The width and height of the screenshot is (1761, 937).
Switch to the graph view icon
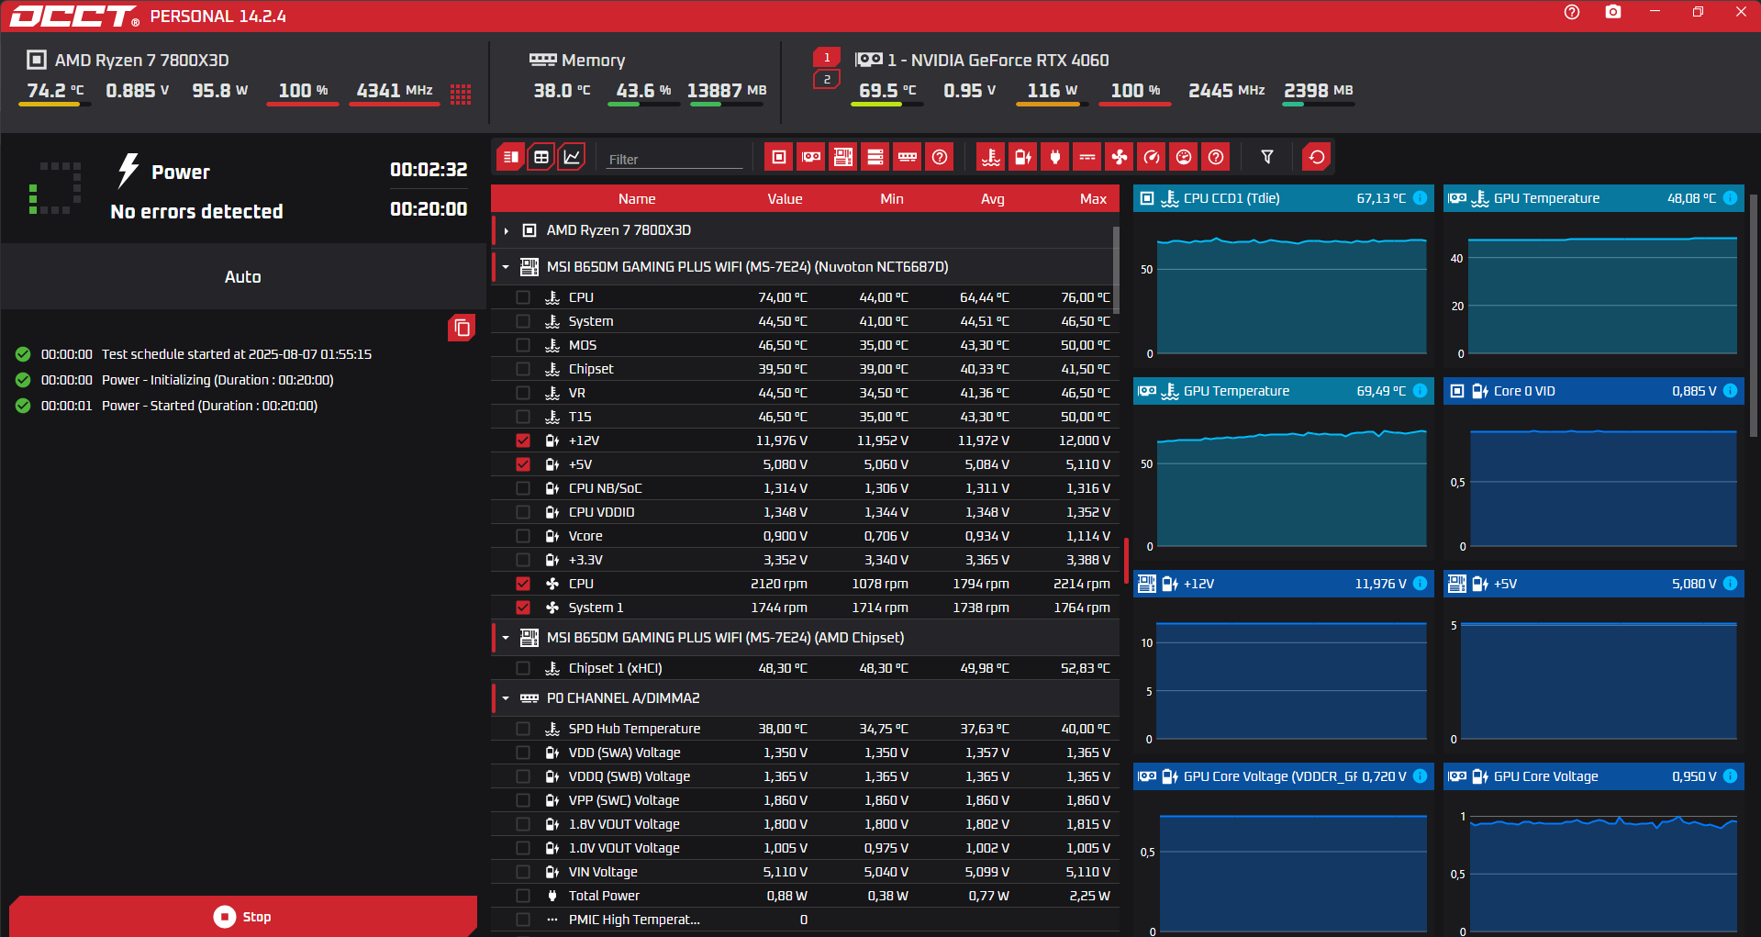[572, 157]
